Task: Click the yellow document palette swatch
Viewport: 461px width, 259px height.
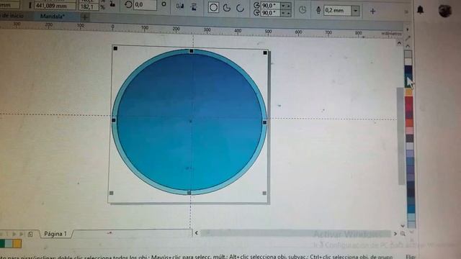Action: 17,243
